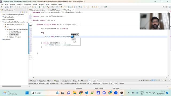Expand the com.uttara.io2 project node
The image size is (171, 96).
click(x=1, y=19)
